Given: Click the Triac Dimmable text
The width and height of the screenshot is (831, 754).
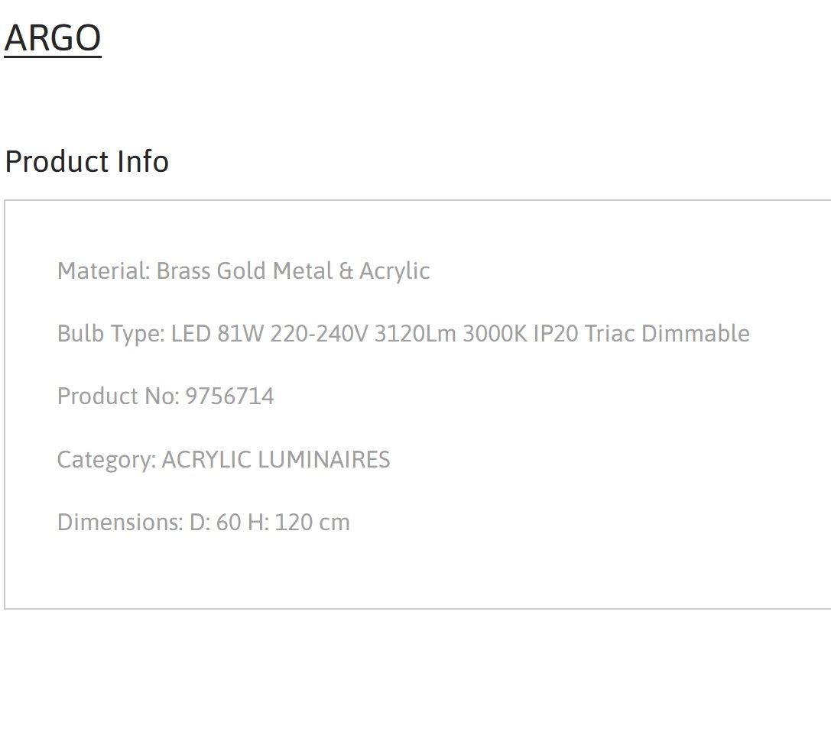Looking at the screenshot, I should [667, 334].
